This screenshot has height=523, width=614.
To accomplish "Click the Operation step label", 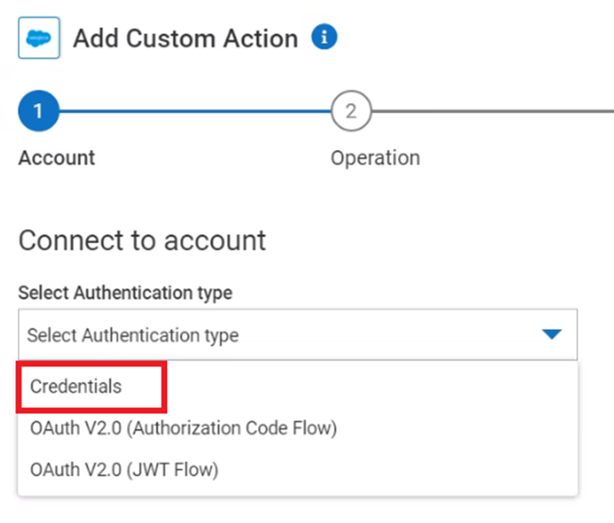I will (x=375, y=158).
